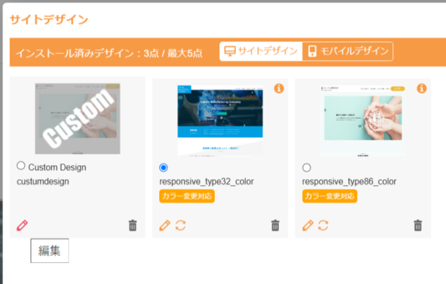This screenshot has width=446, height=284.
Task: Refresh responsive_type32_color with the sync icon
Action: 180,225
